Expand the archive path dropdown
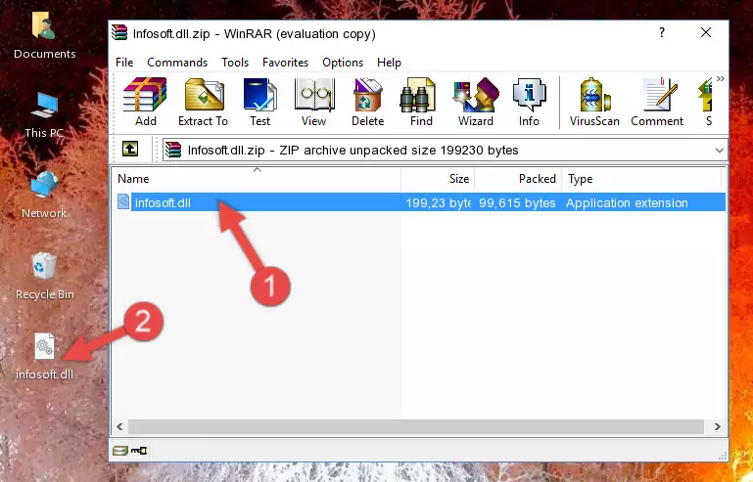This screenshot has width=753, height=482. point(719,151)
